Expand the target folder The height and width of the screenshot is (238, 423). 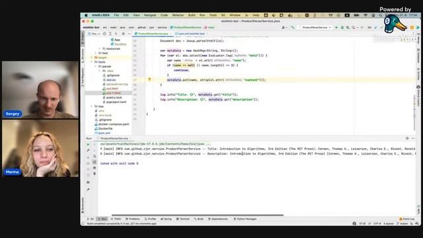point(92,58)
